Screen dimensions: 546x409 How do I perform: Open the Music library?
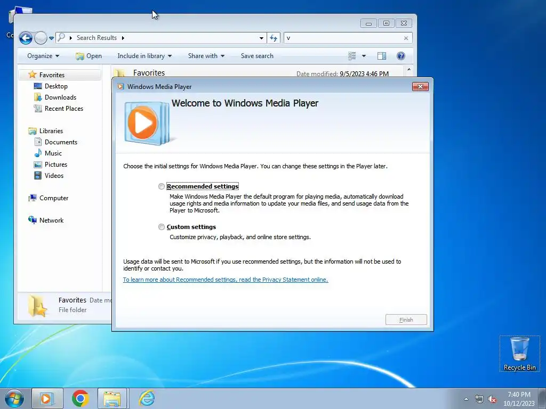pos(53,153)
